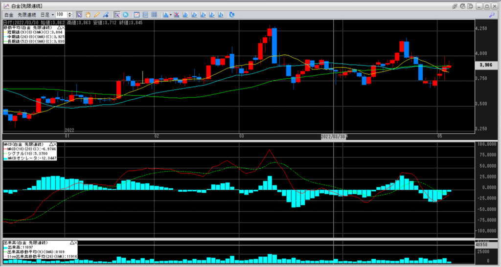Screen dimensions: 501x267
Task: Expand the bar chart indicator dropdown arrow
Action: click(171, 15)
